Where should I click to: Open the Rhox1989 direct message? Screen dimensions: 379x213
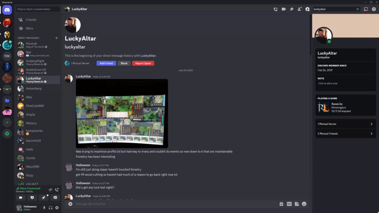point(38,167)
